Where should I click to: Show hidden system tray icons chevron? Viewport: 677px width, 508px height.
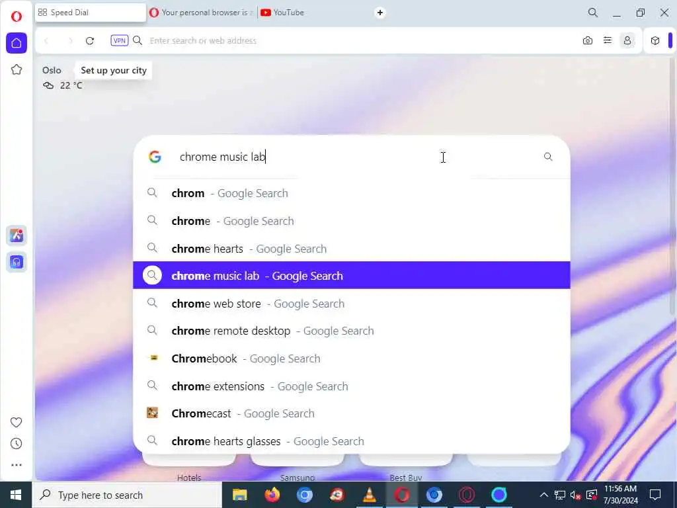544,495
